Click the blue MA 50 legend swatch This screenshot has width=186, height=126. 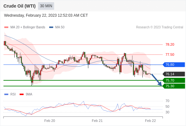coord(51,27)
